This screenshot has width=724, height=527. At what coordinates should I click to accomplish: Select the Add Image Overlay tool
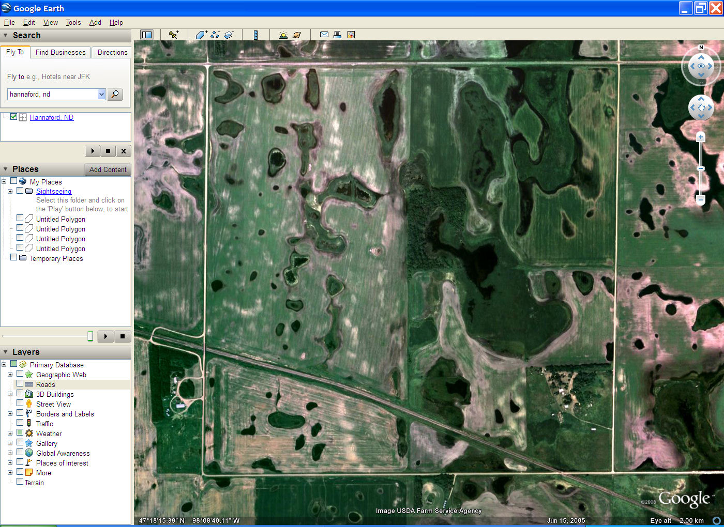(x=229, y=35)
